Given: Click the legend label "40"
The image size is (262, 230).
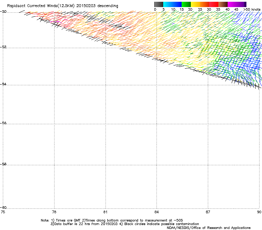Looking at the screenshot, I should [x=227, y=10].
